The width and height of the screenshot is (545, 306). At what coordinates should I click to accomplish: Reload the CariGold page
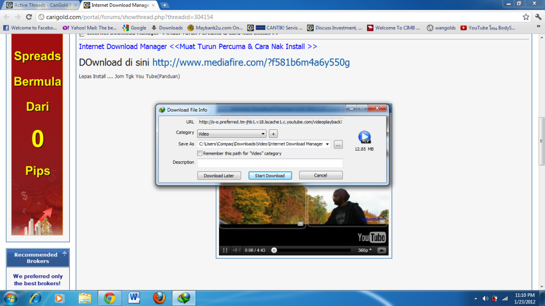29,17
